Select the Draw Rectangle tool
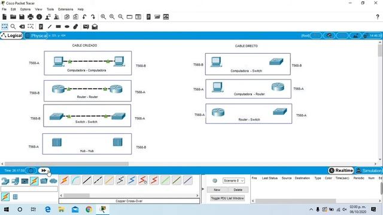383x215 pixels. [58, 26]
